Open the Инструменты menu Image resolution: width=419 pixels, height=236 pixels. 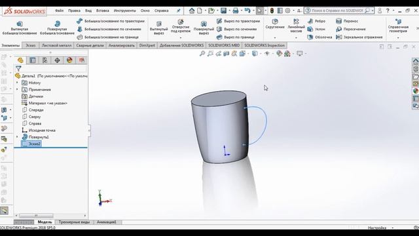click(124, 10)
